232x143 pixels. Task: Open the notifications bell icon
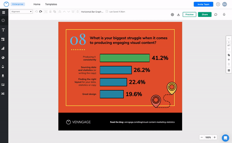[x=224, y=14]
